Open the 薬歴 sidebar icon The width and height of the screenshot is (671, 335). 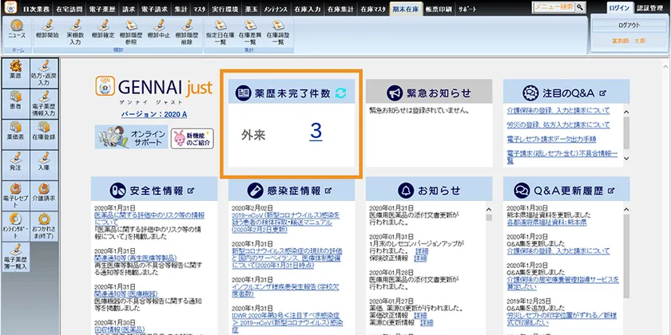point(16,72)
